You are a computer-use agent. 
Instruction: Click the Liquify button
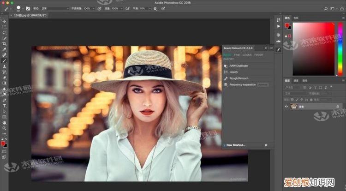(x=234, y=72)
